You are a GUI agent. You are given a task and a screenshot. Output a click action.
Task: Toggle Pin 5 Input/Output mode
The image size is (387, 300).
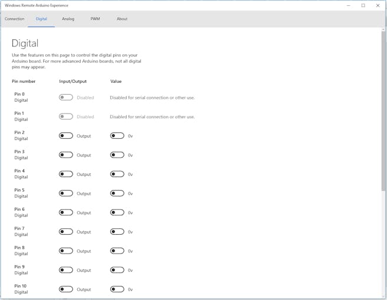click(x=66, y=194)
